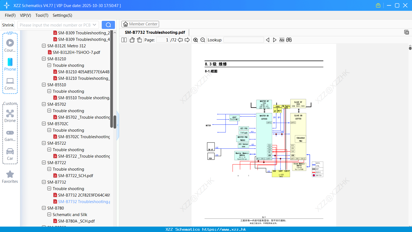
Task: Click the Member Center home icon
Action: (x=126, y=24)
